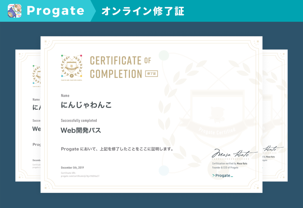Click the CERTIFICATE OF COMPLETION heading
The height and width of the screenshot is (208, 303).
(120, 67)
